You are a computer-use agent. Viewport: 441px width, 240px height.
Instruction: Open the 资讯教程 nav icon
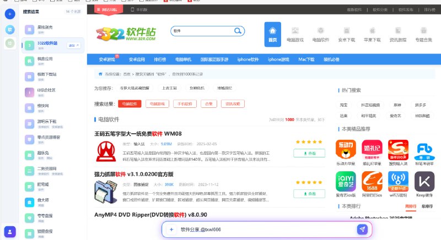tap(398, 35)
